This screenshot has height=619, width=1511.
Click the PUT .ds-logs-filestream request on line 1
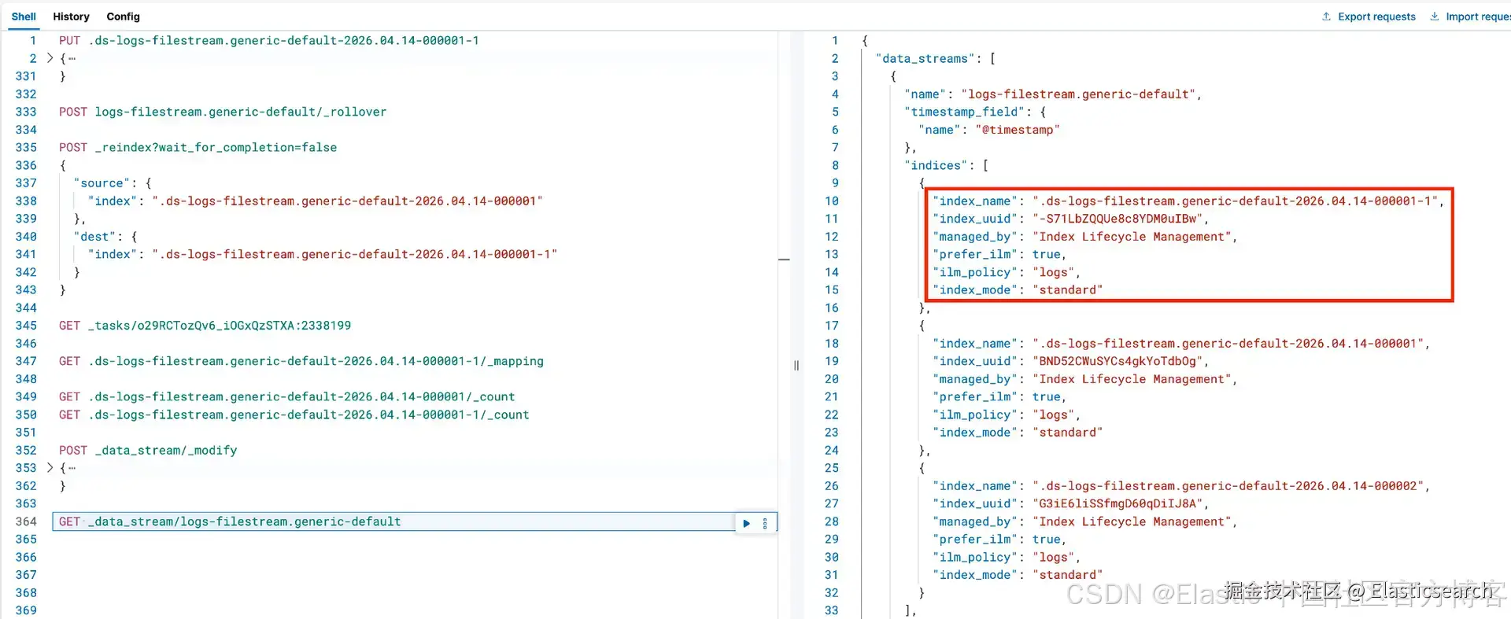(269, 41)
